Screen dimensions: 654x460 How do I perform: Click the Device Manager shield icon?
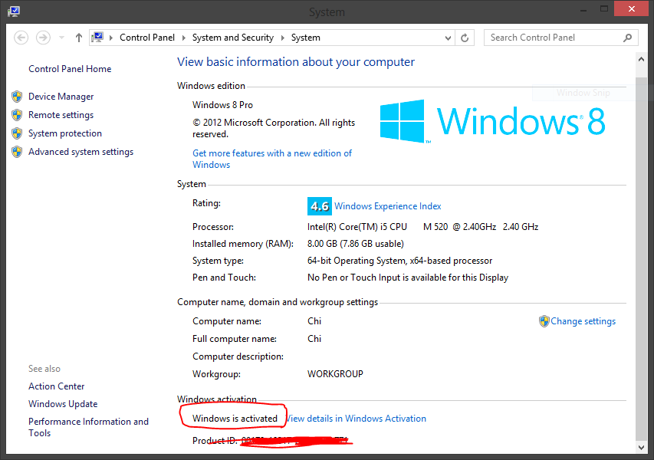(17, 97)
